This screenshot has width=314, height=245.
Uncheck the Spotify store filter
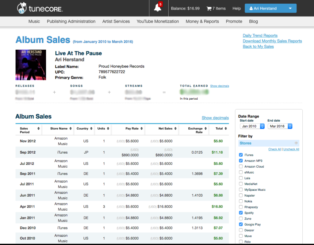click(x=241, y=213)
